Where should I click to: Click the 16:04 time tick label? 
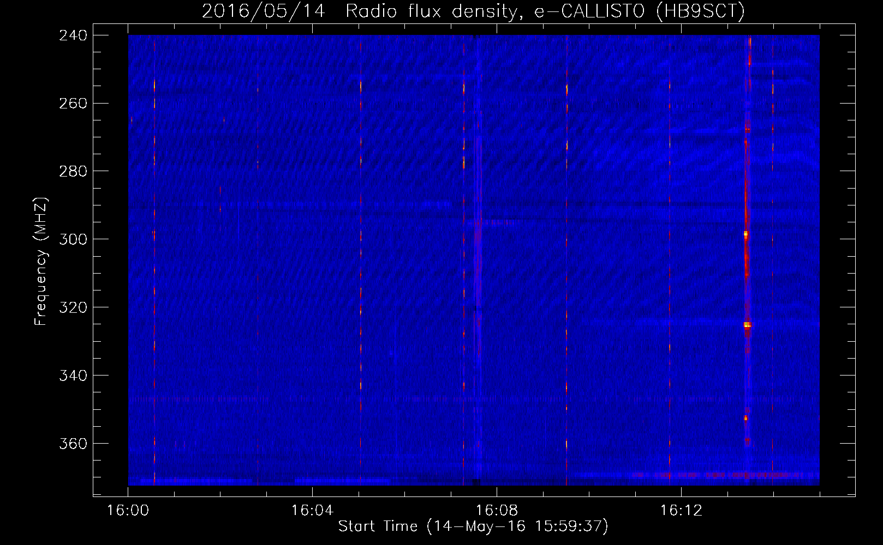(x=312, y=510)
